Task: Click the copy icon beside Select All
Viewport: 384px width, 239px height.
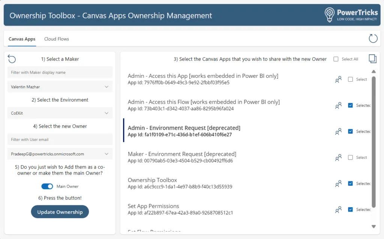Action: 372,59
